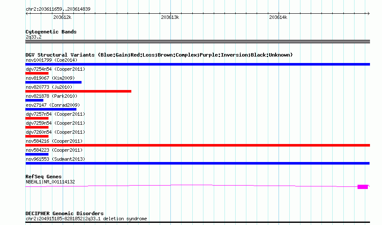Open the nsv584223 (Cooper2011) label
The image size is (382, 225).
click(x=54, y=150)
